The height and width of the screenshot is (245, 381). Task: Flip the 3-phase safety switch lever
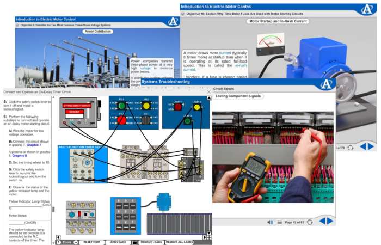[x=99, y=104]
